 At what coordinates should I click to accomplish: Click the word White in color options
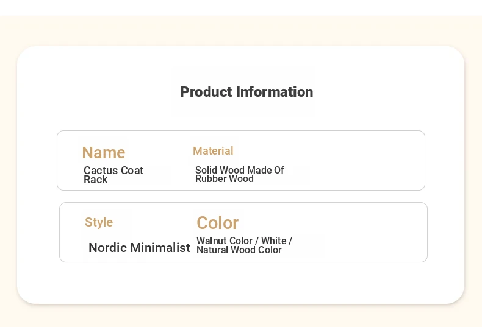click(x=274, y=241)
